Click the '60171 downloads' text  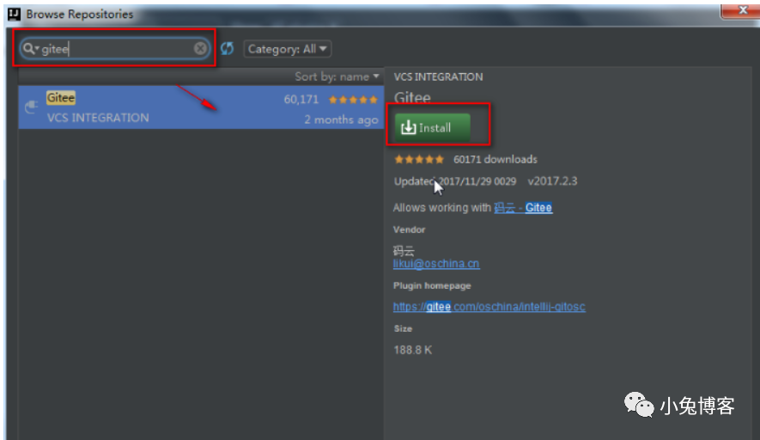coord(496,160)
